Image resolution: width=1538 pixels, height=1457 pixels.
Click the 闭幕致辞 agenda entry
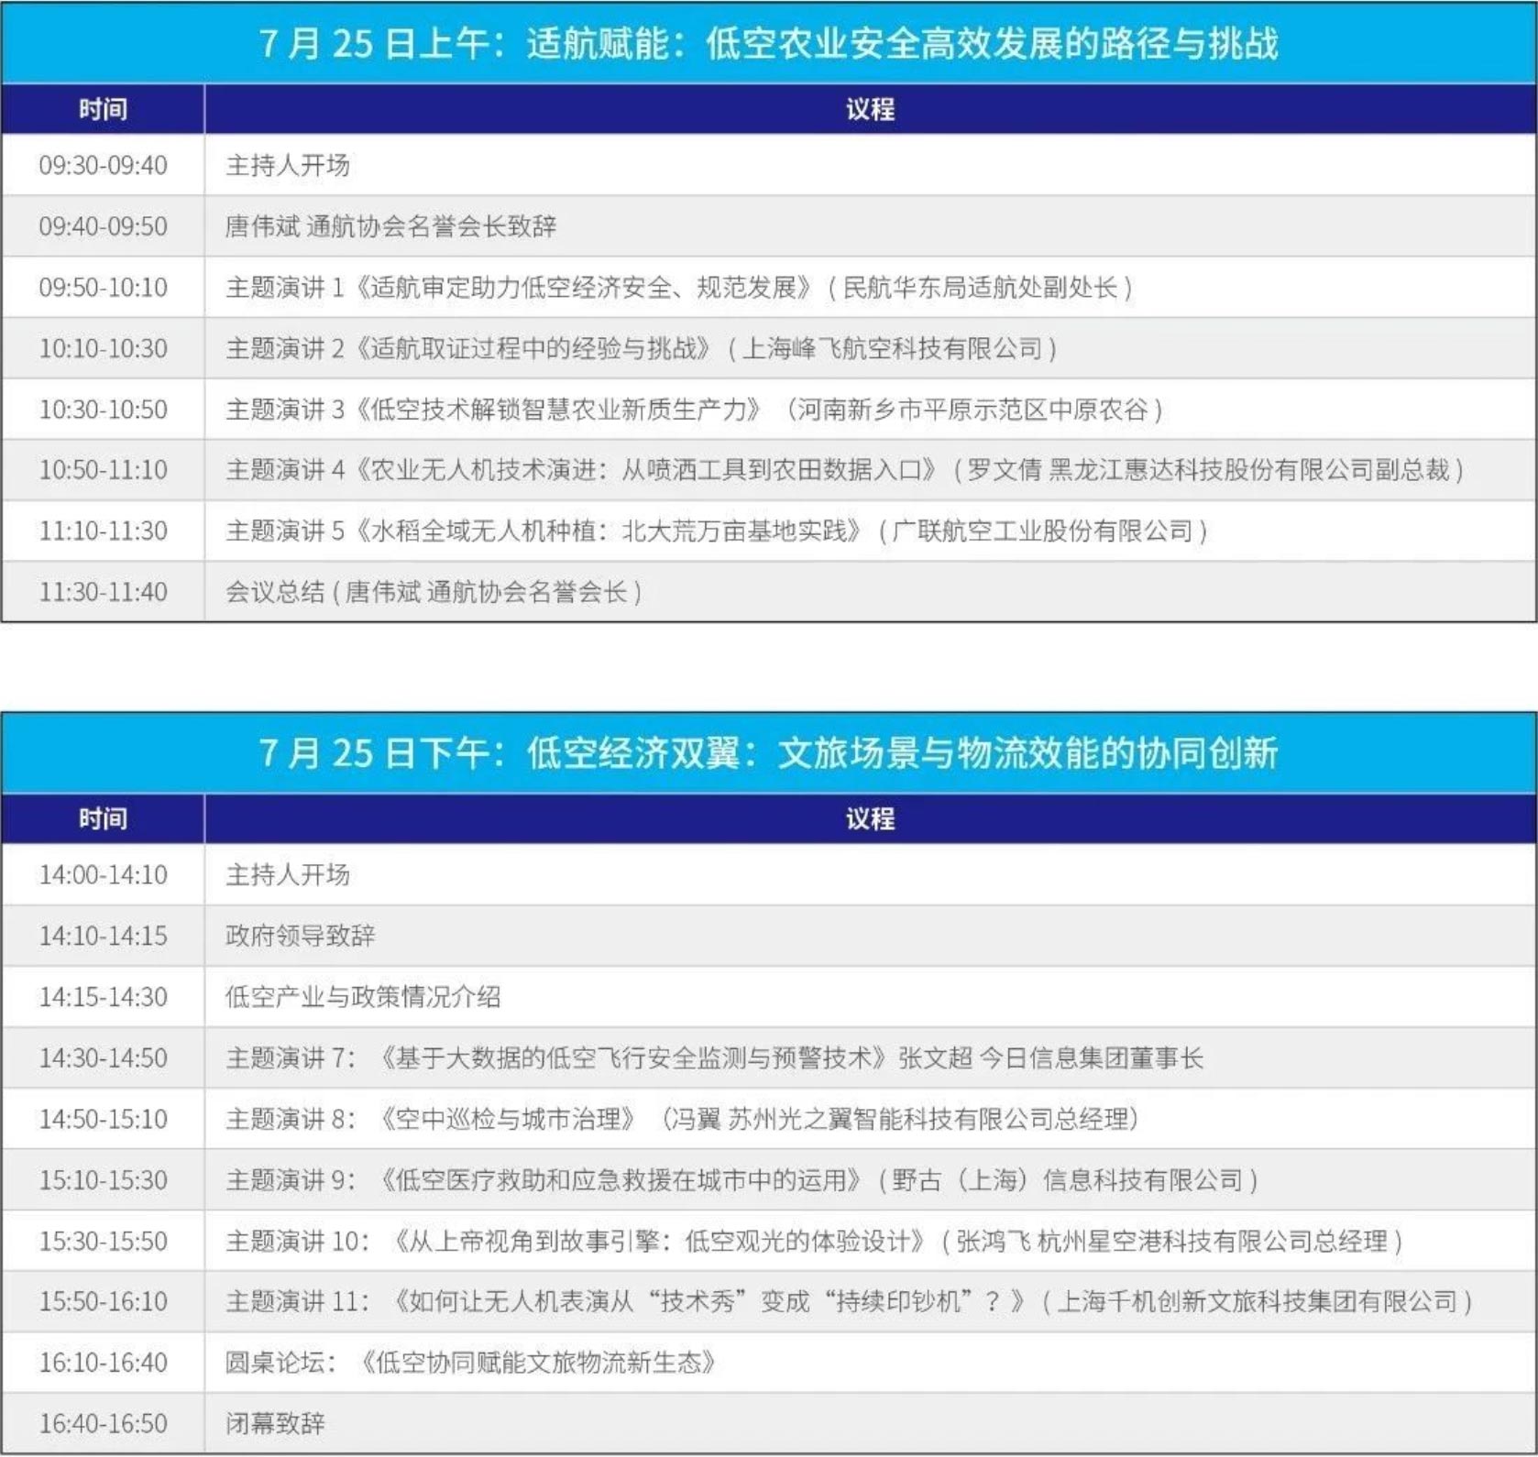click(x=275, y=1423)
